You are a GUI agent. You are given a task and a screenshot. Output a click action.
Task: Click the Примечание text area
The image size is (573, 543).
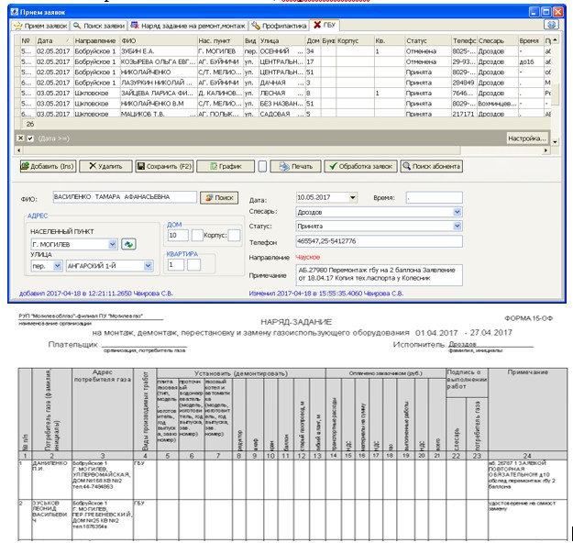tap(379, 275)
